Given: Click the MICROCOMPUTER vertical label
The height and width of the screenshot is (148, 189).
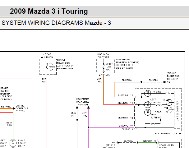Looking at the screenshot, I should (177, 111).
